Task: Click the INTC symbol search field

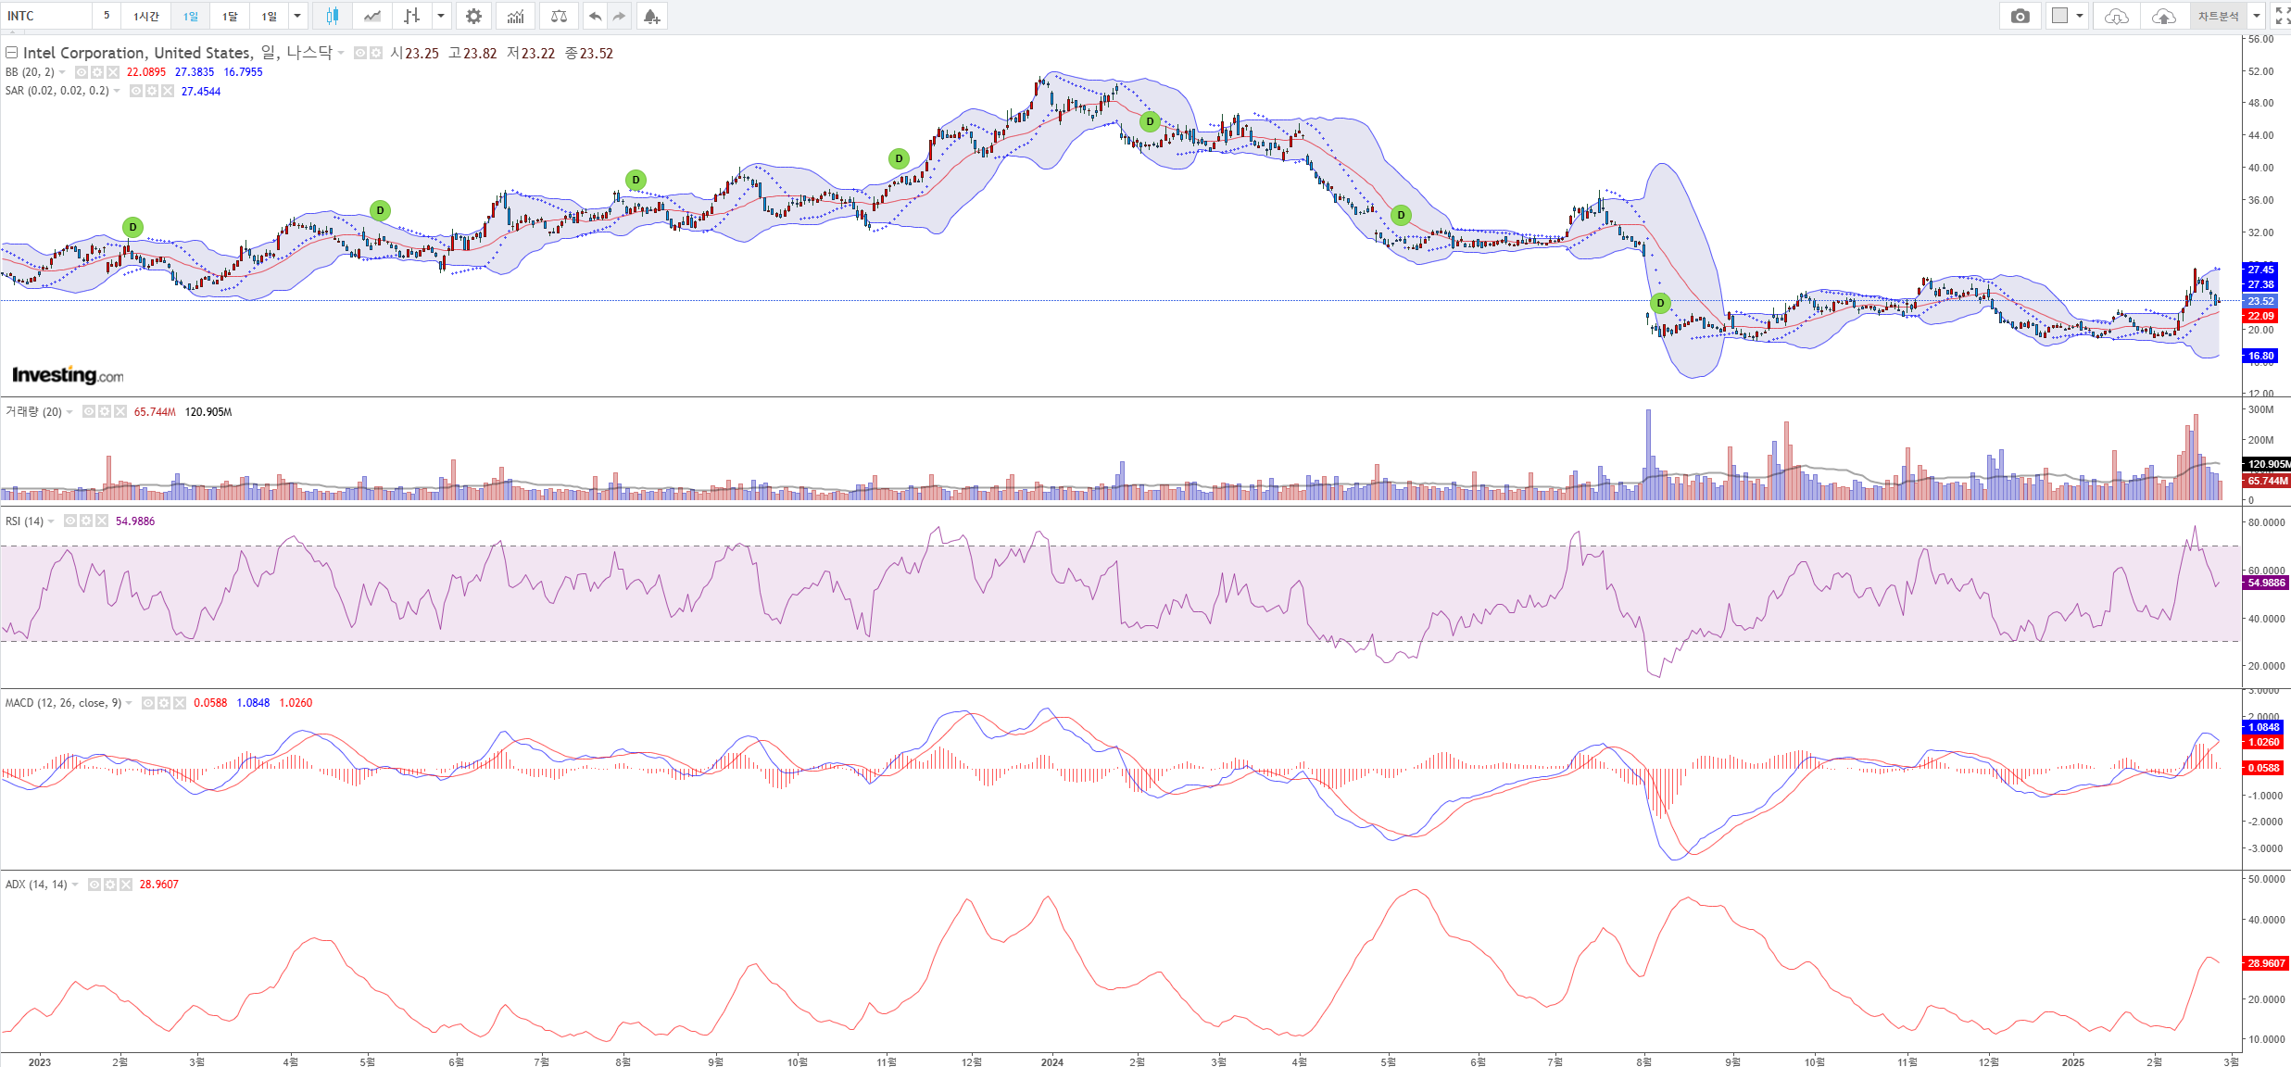Action: [x=46, y=16]
